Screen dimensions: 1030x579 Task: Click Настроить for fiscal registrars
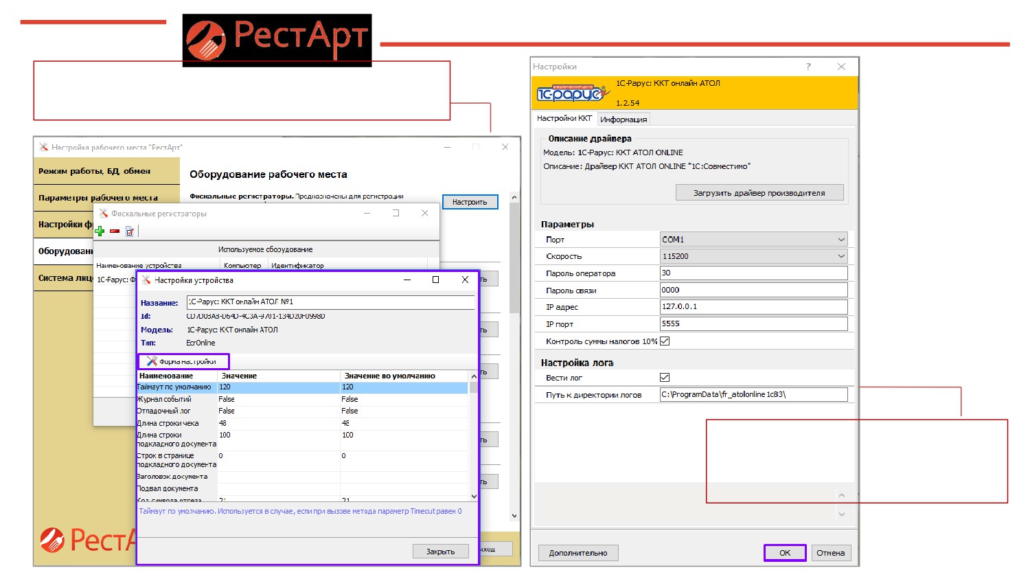coord(470,202)
